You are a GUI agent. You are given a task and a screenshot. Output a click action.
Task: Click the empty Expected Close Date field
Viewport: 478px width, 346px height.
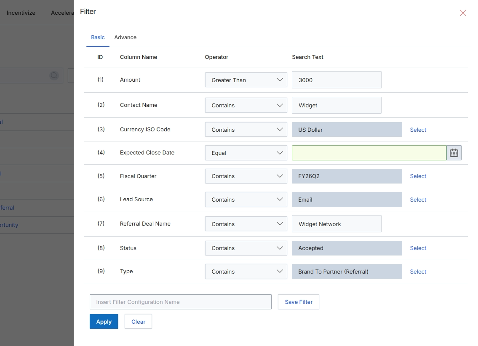[x=369, y=153]
